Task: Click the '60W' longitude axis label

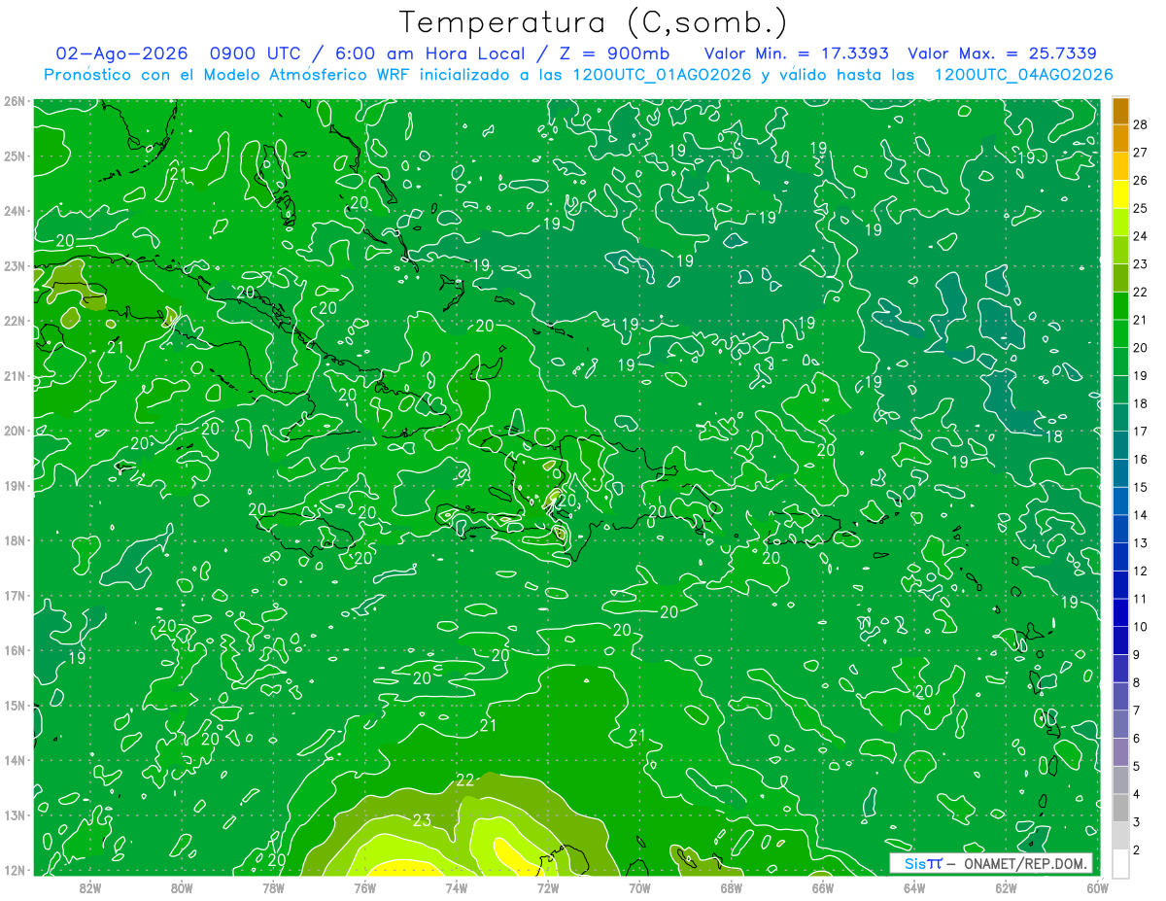Action: pyautogui.click(x=1097, y=887)
